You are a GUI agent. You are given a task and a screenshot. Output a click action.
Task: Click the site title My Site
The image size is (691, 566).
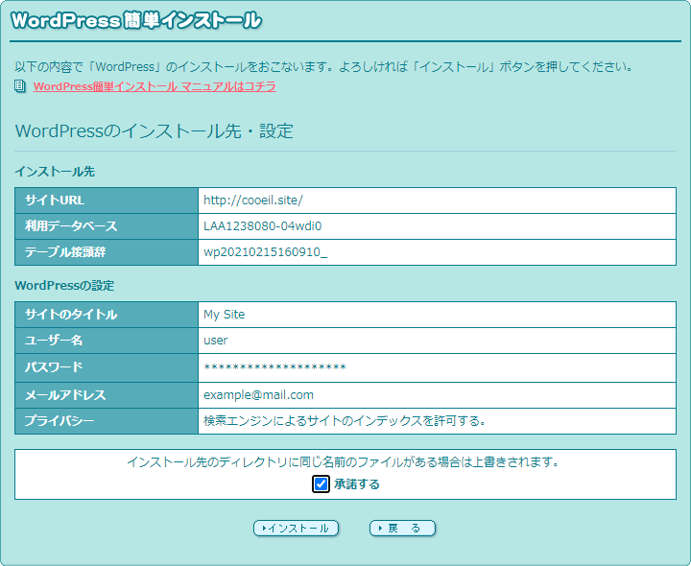pos(224,315)
